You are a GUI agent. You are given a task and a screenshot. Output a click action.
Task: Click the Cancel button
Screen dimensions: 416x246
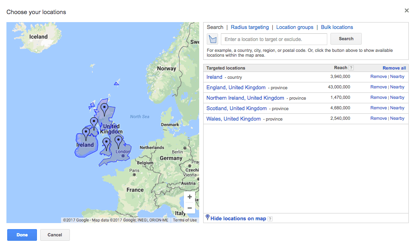[55, 235]
